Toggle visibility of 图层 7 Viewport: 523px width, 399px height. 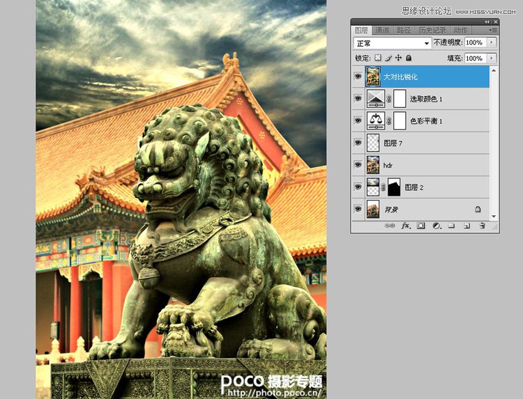click(358, 143)
